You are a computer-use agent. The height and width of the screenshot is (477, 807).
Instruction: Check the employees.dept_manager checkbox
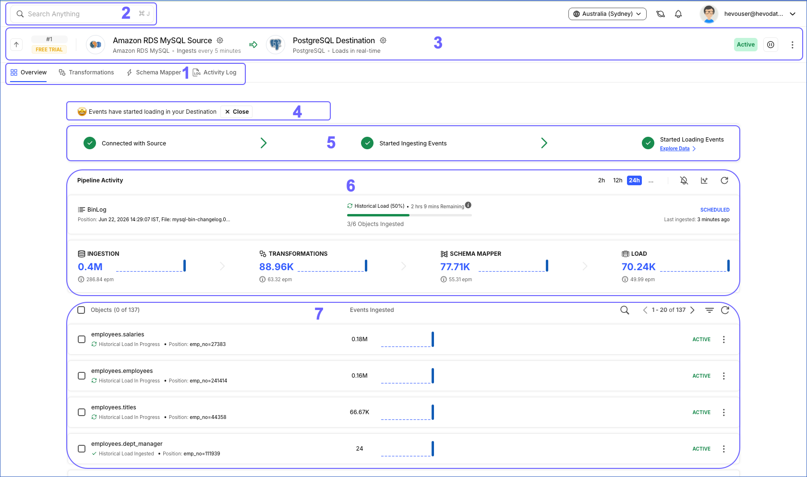[82, 449]
